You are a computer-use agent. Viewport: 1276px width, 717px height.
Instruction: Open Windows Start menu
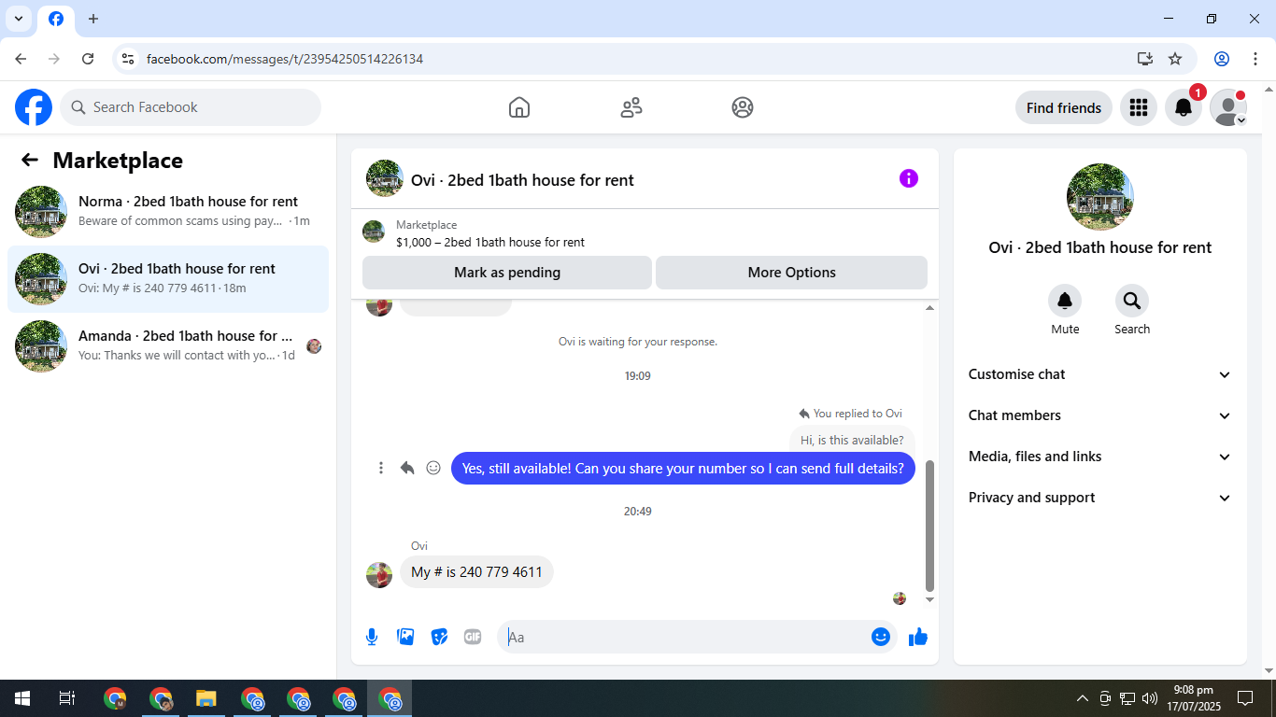(x=22, y=698)
